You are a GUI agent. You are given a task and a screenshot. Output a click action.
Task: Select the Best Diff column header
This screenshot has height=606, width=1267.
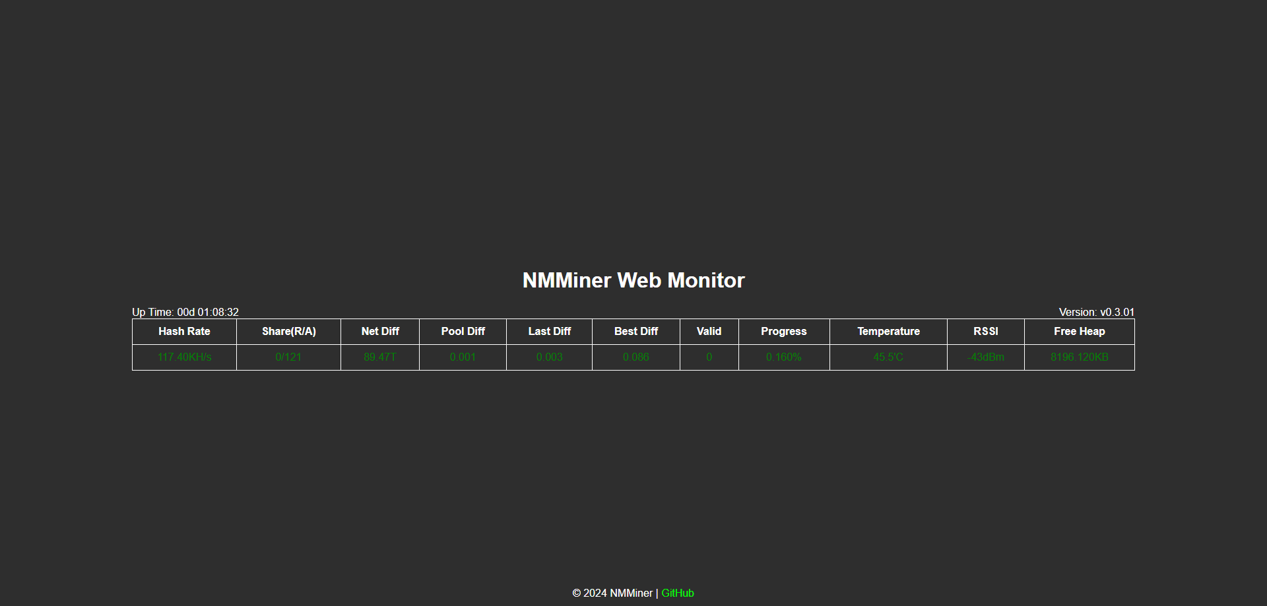636,331
